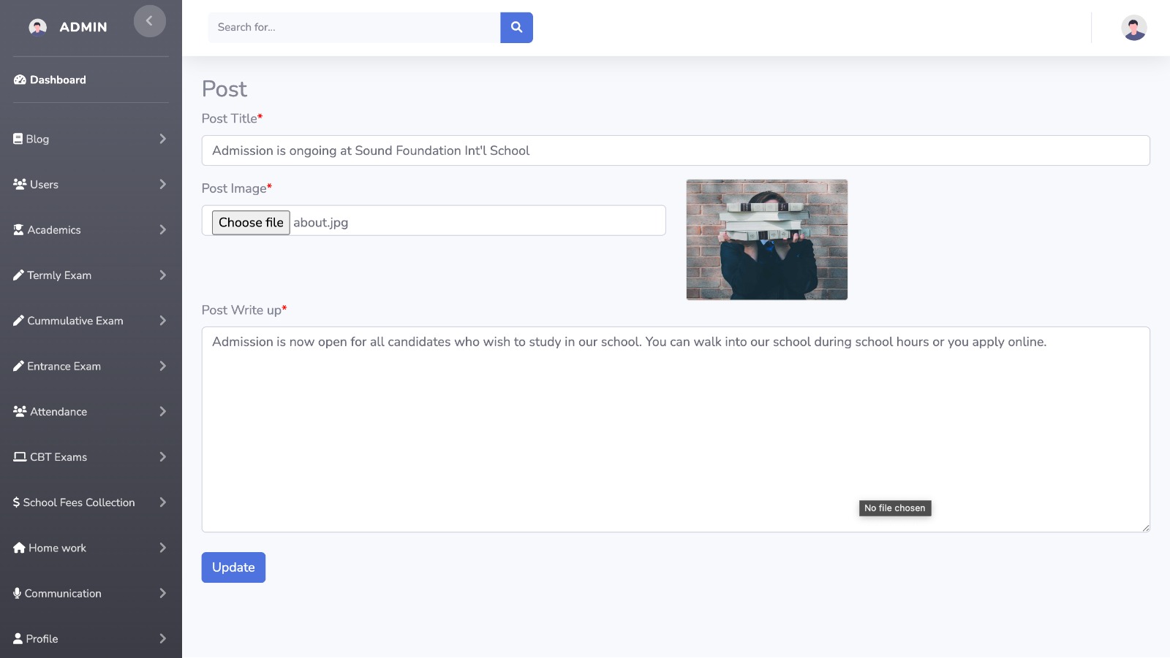Click the Post page heading
The width and height of the screenshot is (1170, 658).
224,89
